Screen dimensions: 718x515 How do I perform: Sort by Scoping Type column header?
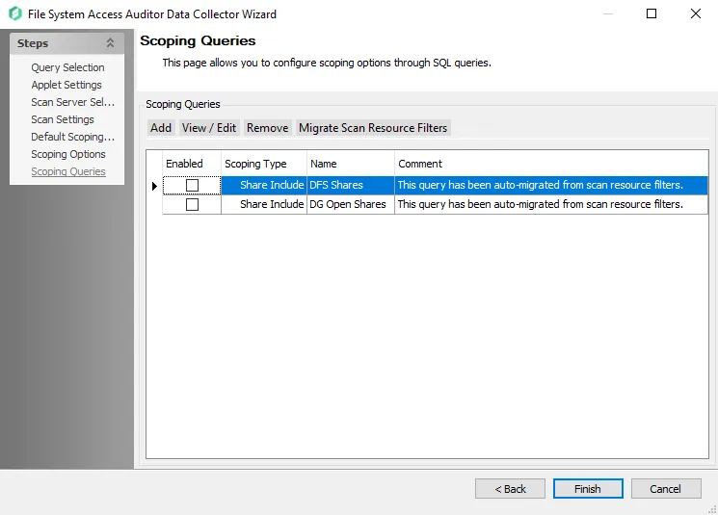[x=264, y=164]
